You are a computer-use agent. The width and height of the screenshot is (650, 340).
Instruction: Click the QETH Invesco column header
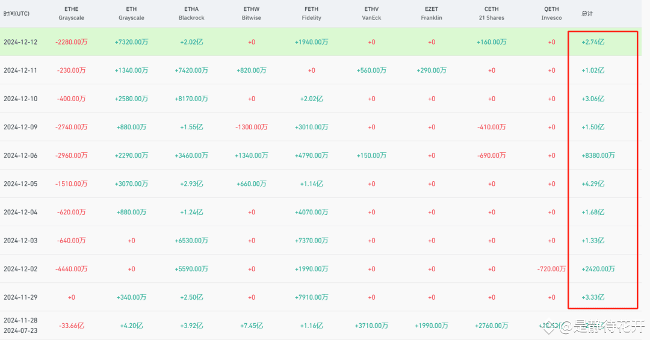coord(551,13)
